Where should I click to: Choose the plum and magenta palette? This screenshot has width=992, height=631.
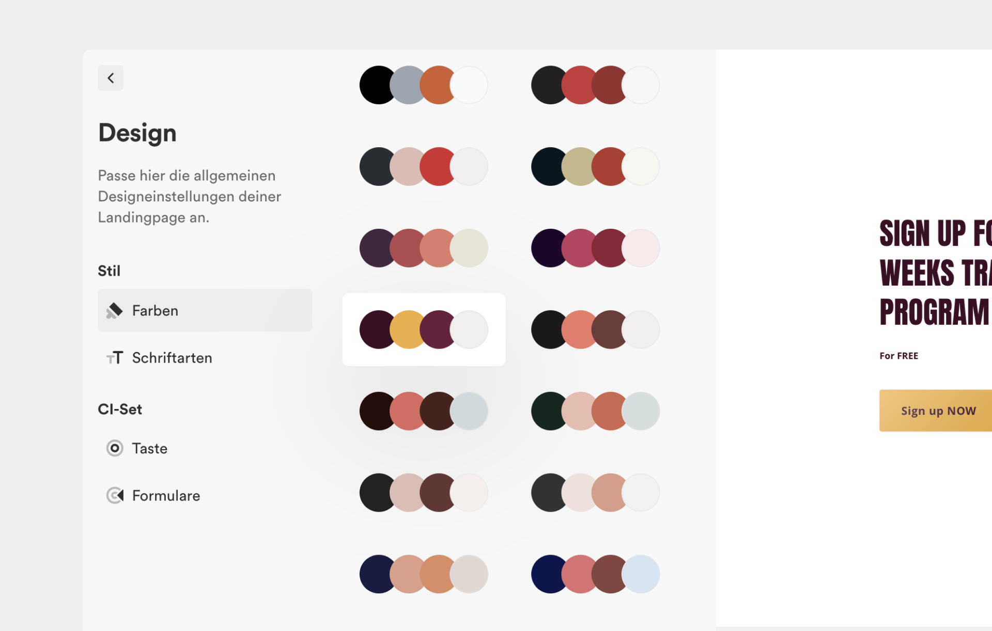594,248
